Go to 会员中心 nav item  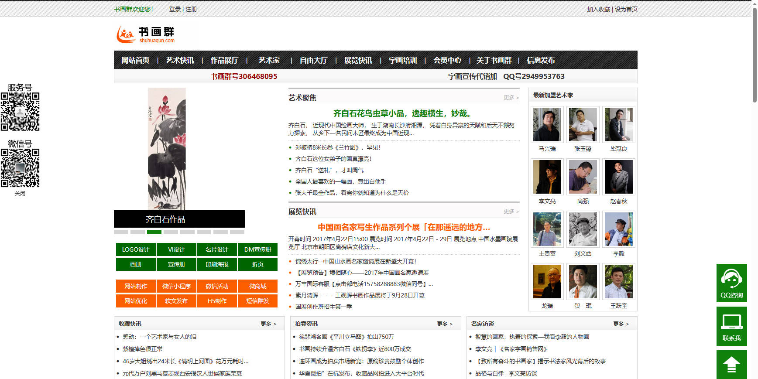click(x=447, y=60)
